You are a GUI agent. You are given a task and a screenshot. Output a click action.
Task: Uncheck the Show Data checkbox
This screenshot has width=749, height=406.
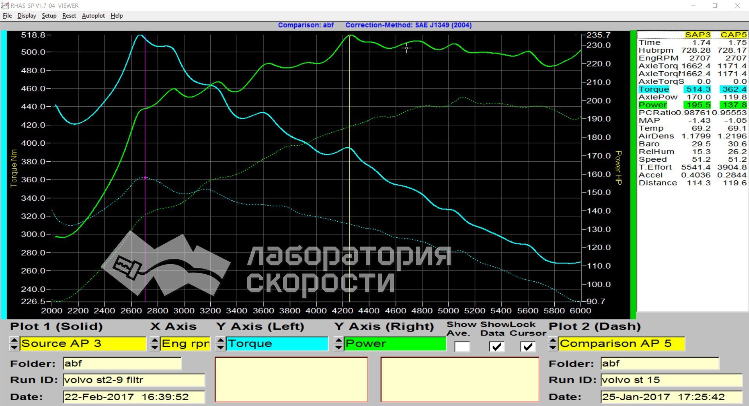point(496,346)
